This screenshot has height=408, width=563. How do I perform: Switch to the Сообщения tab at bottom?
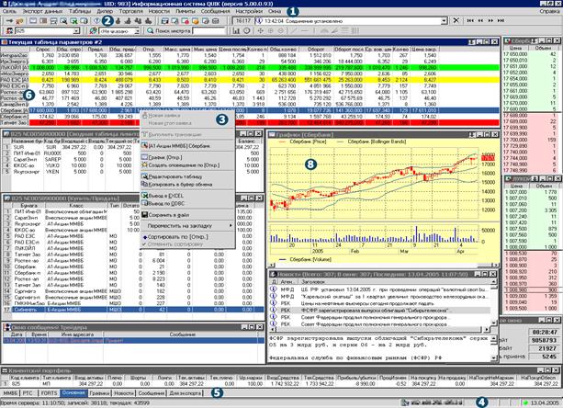click(152, 393)
